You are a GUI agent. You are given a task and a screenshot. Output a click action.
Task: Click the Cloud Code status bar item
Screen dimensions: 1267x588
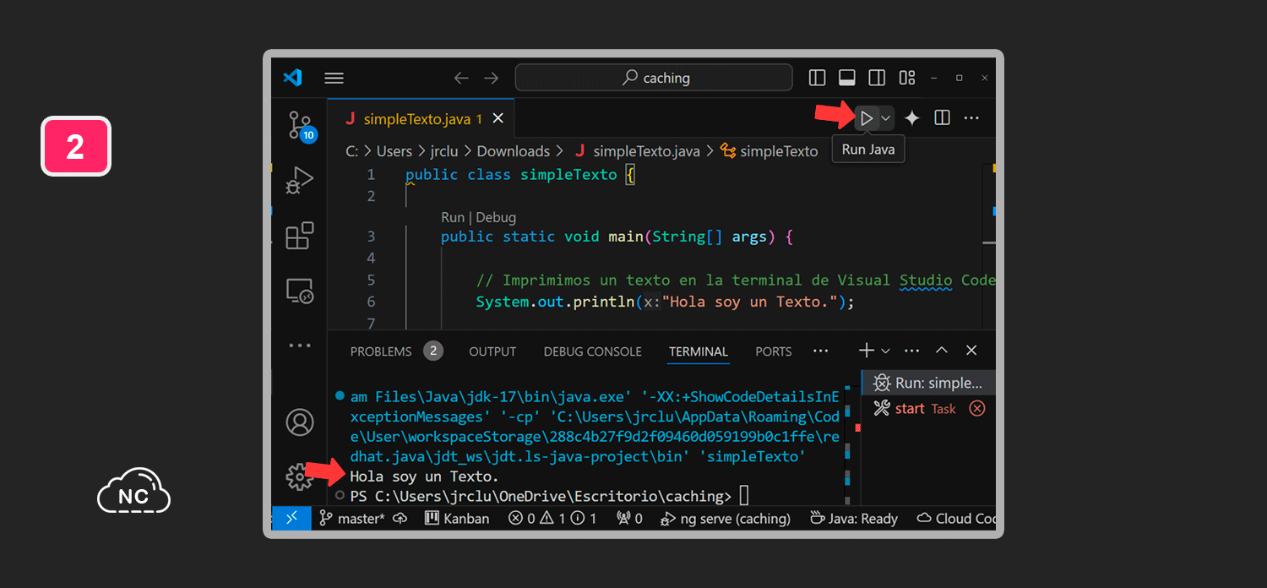pos(954,519)
